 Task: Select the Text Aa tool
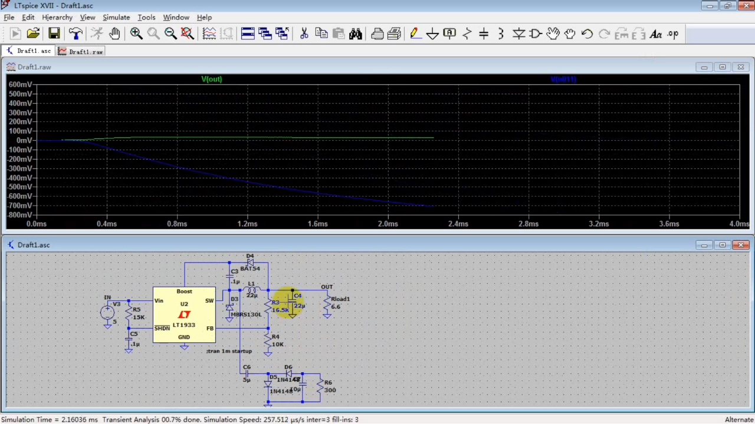pos(655,34)
